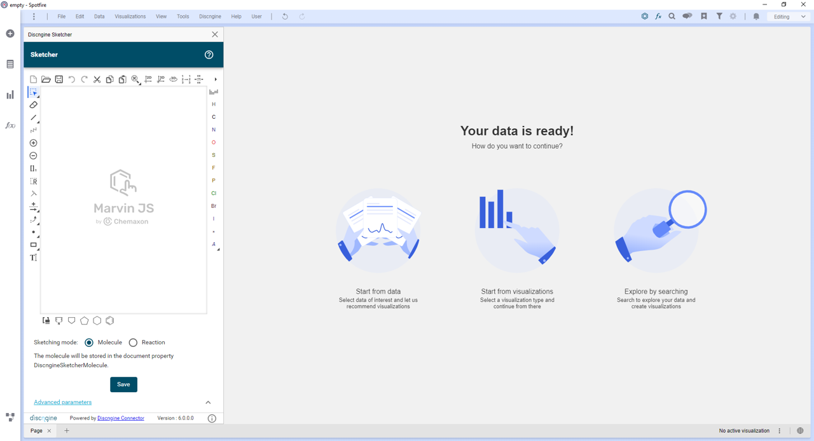Activate the rectangle selection tool
Screen dimensions: 814x441
coord(34,92)
